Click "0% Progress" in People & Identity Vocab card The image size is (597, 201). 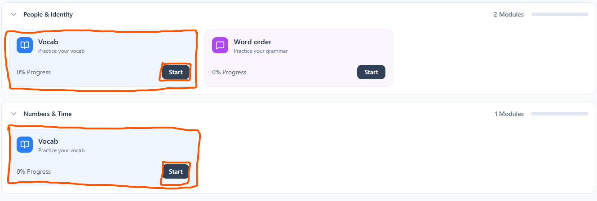(34, 72)
